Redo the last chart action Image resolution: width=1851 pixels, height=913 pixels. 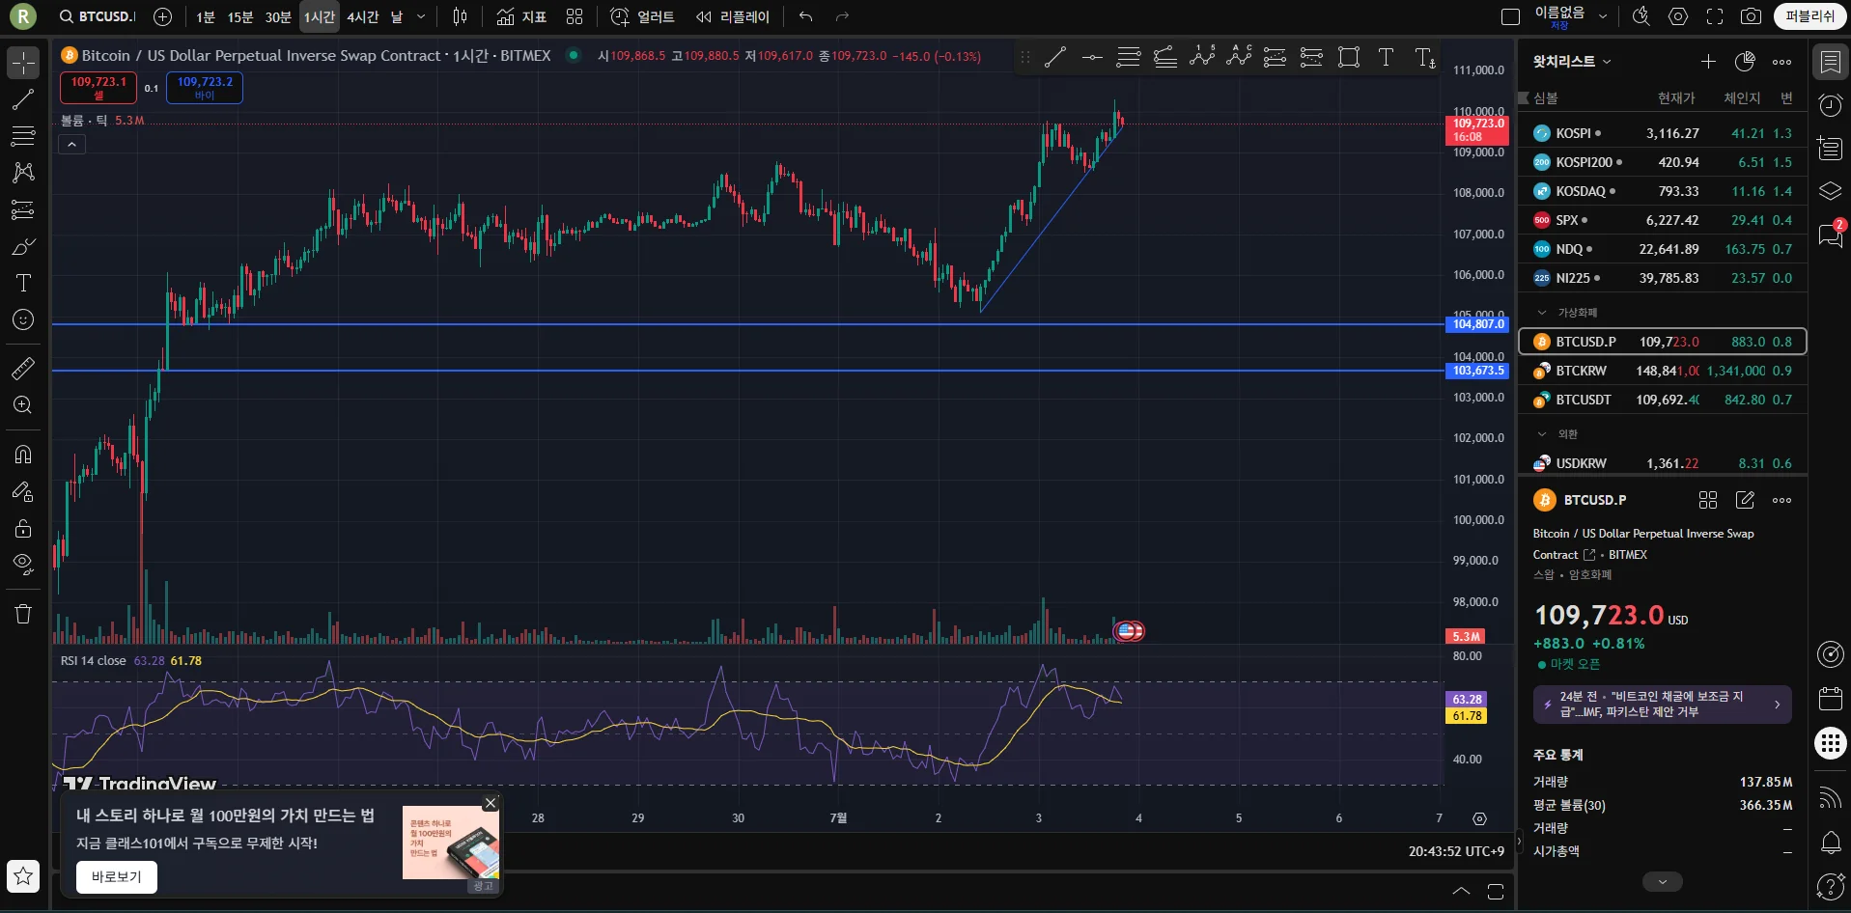coord(842,16)
